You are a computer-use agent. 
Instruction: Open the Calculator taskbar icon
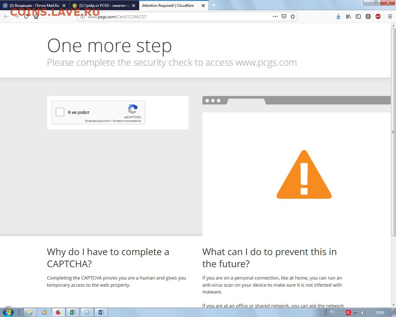(x=87, y=312)
